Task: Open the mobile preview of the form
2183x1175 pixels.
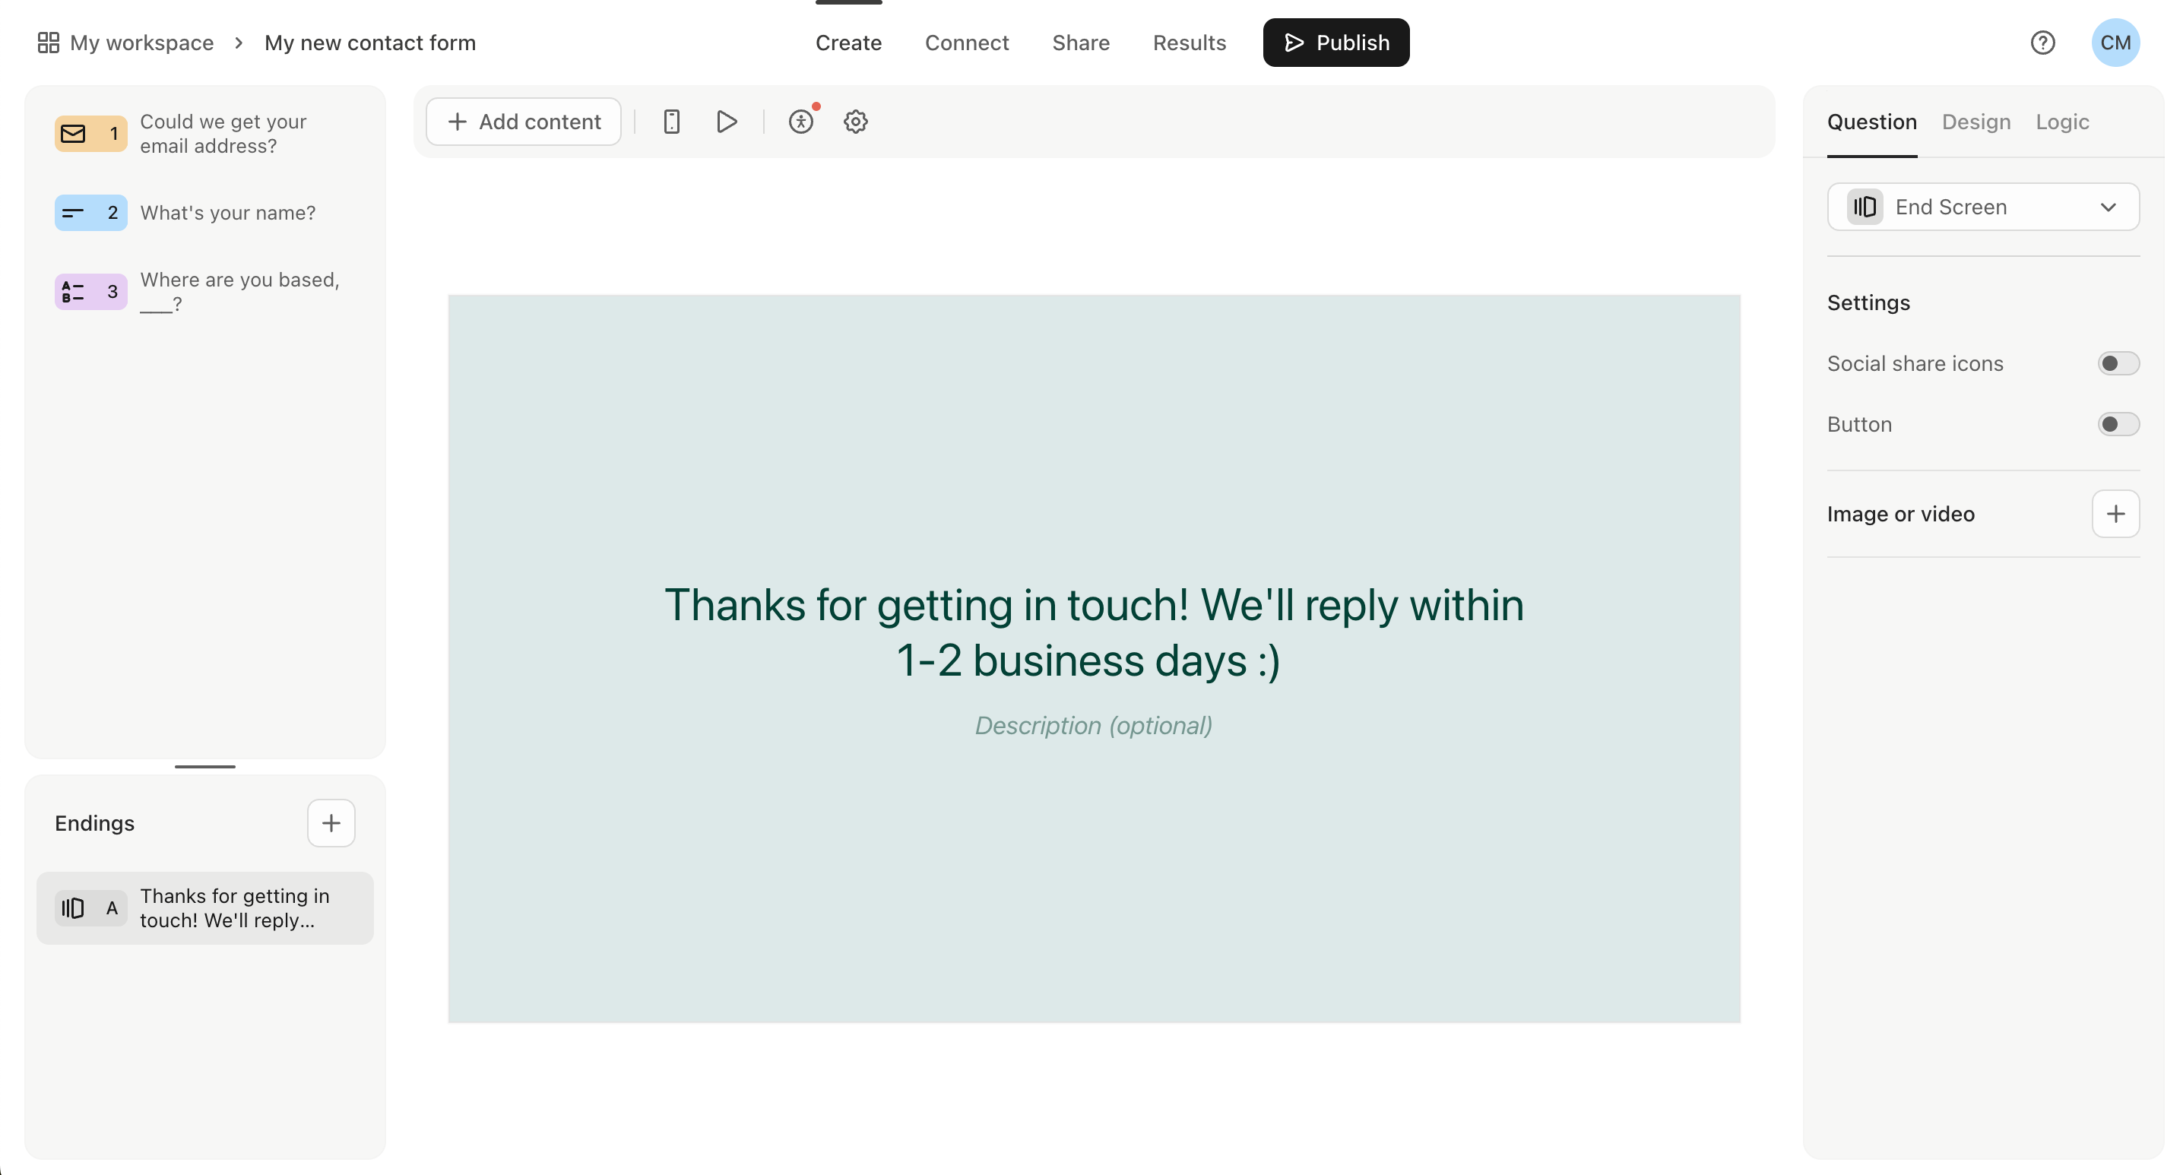Action: [670, 121]
